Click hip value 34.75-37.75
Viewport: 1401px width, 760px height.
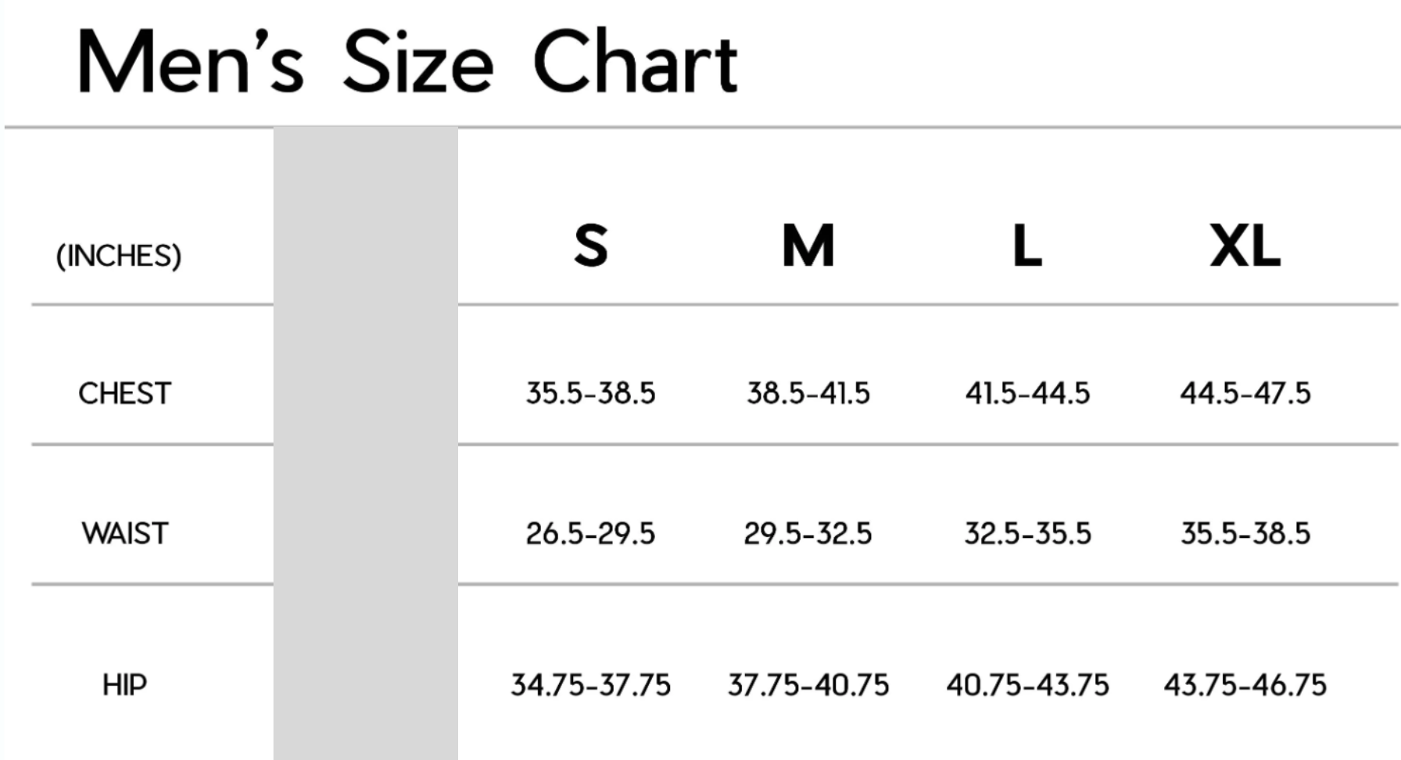[590, 685]
